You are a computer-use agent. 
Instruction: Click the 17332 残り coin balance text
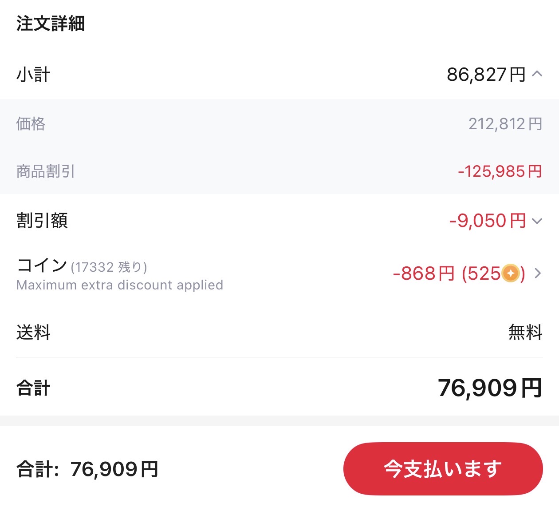[x=109, y=267]
